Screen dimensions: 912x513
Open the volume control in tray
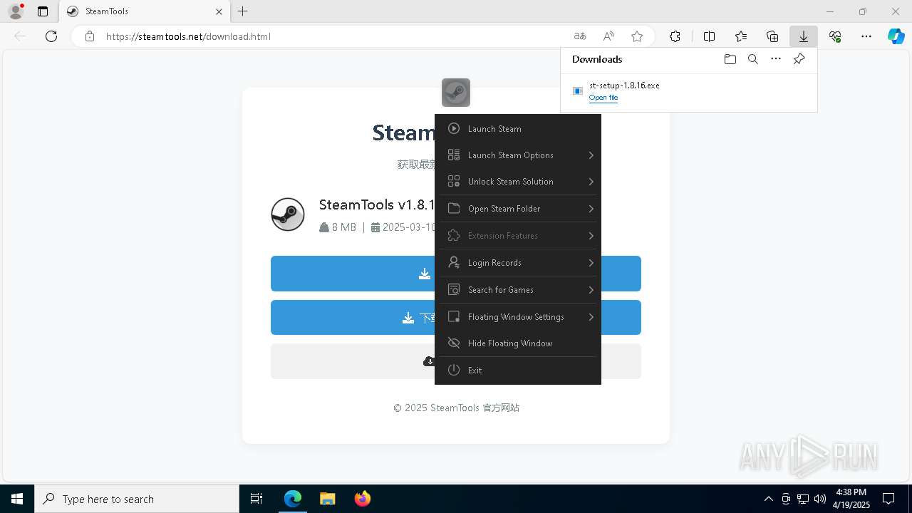click(x=819, y=499)
